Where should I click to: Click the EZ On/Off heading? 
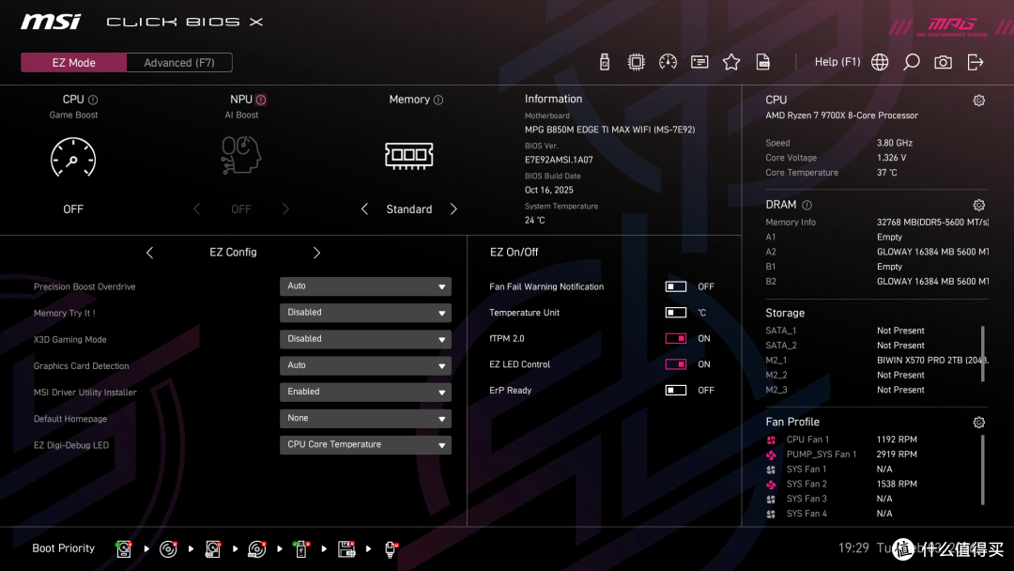pos(515,253)
